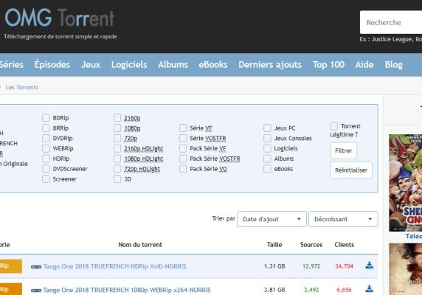The image size is (422, 295).
Task: Click the OMG Torrent logo
Action: [x=60, y=18]
